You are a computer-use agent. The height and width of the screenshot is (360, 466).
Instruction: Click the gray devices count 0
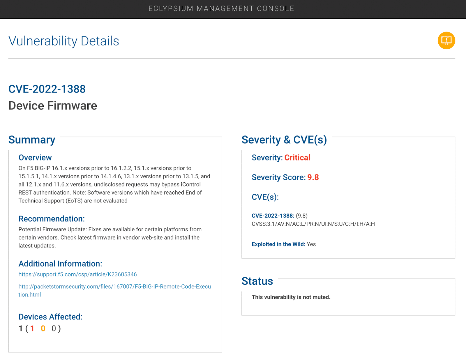pyautogui.click(x=54, y=328)
